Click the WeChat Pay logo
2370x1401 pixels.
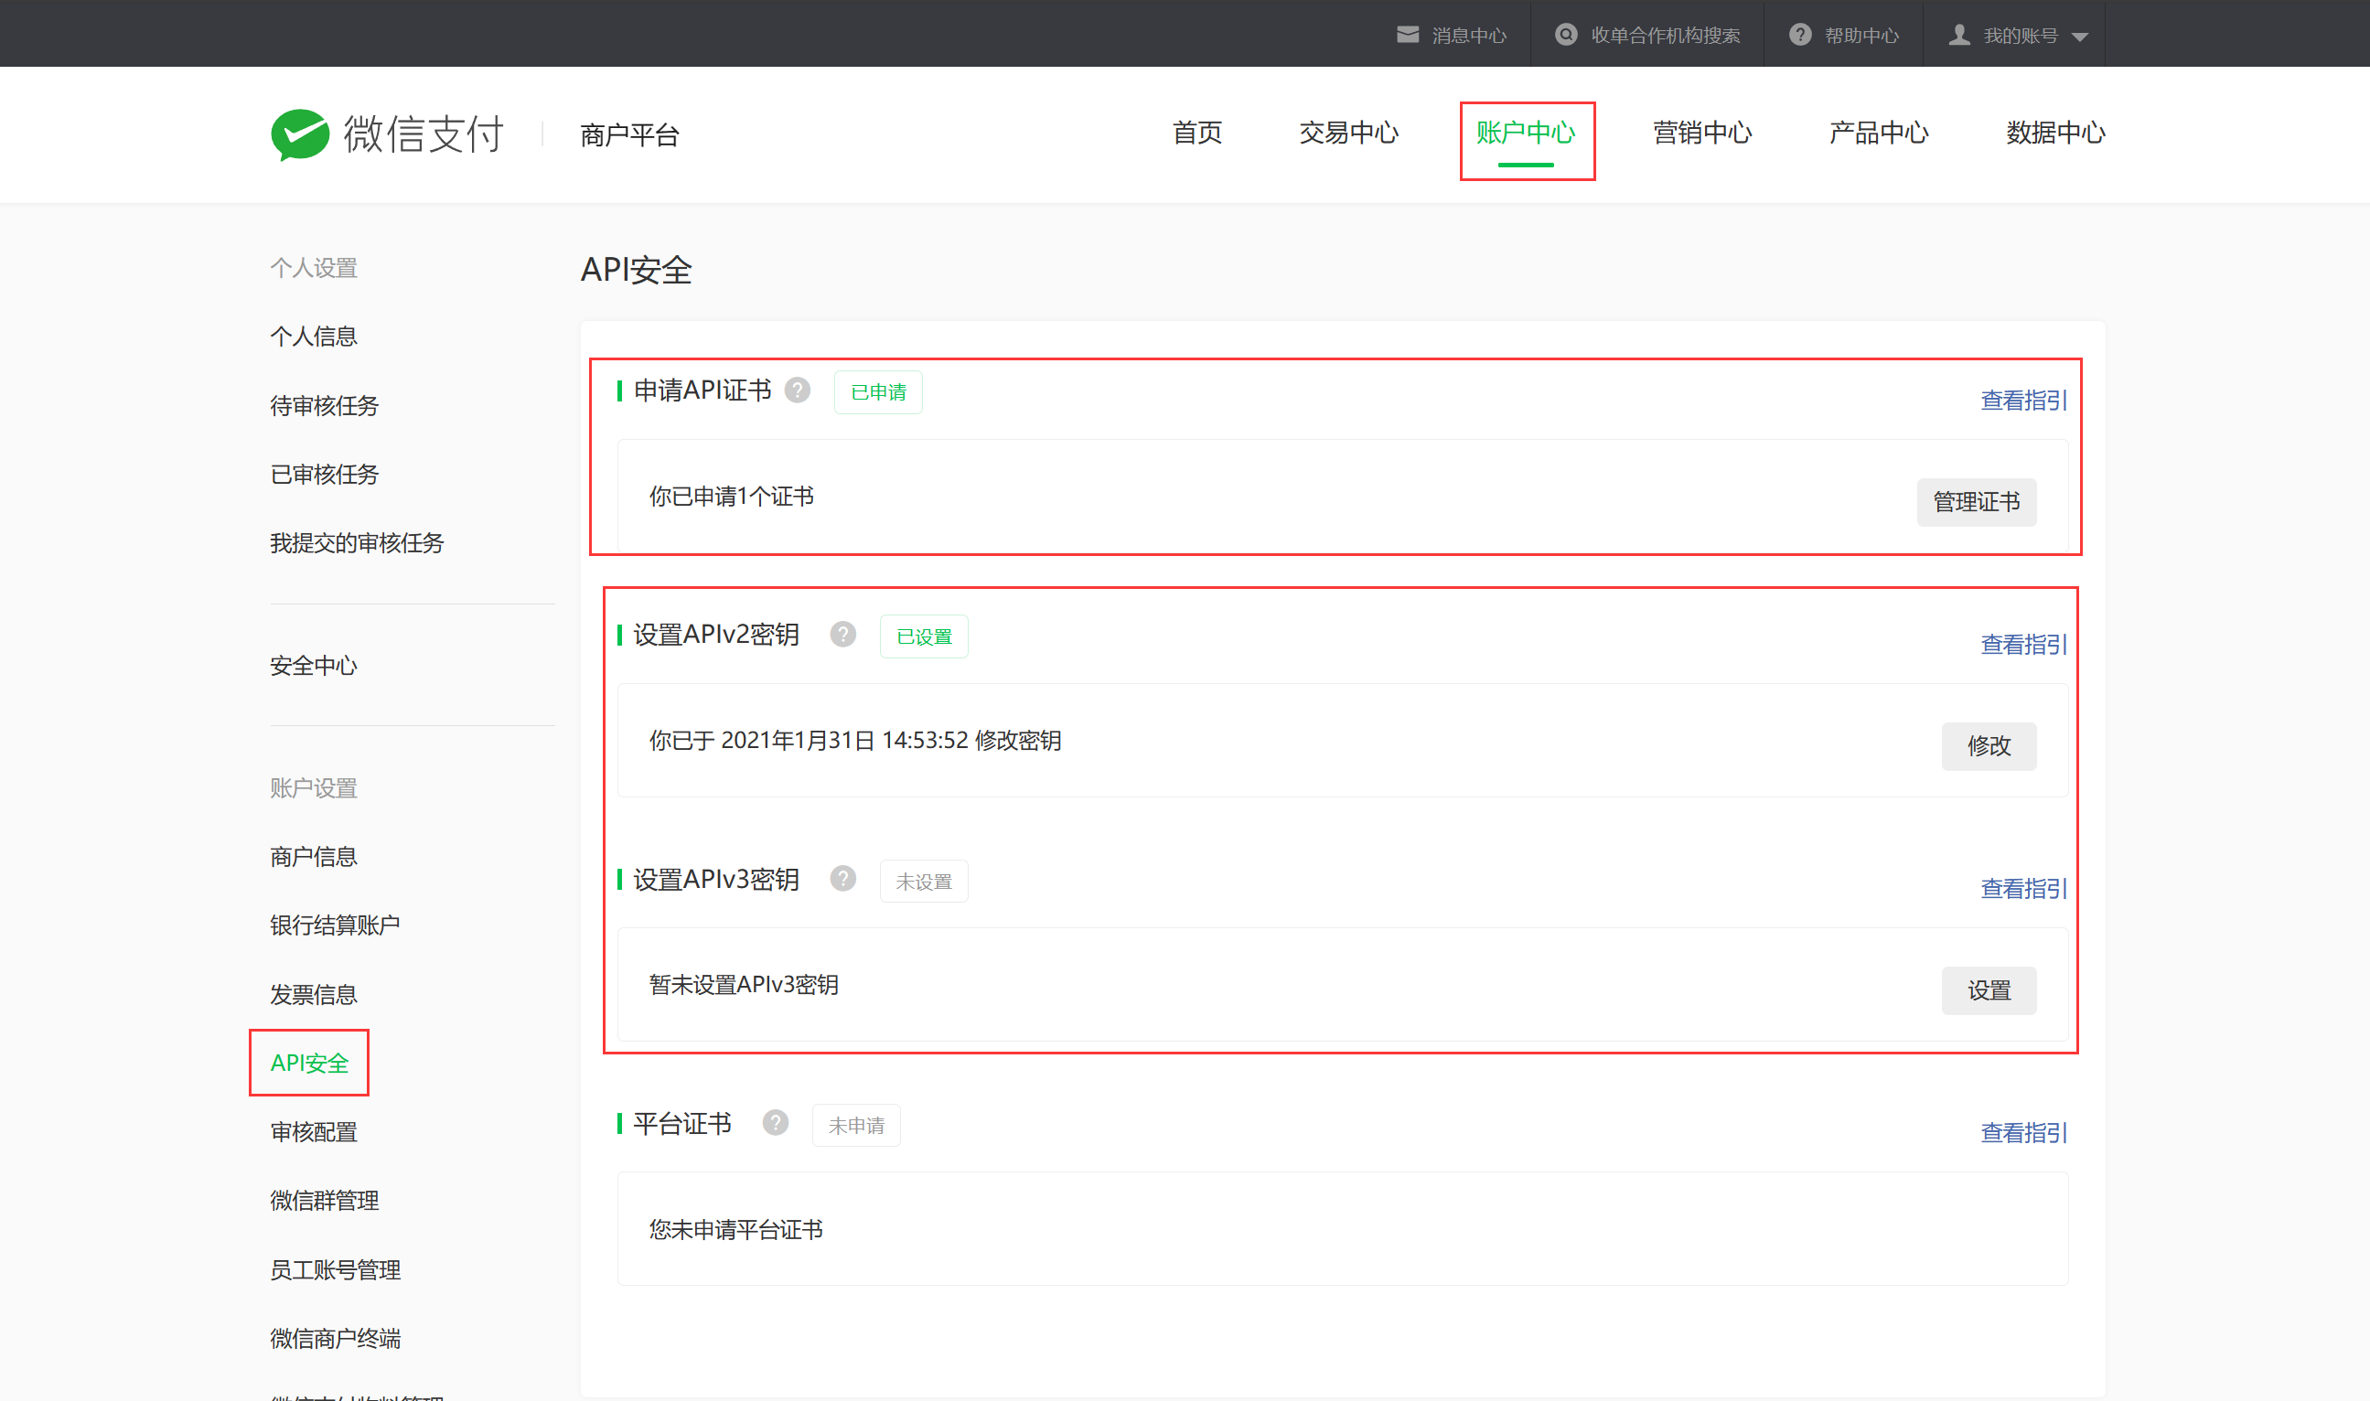(x=387, y=134)
